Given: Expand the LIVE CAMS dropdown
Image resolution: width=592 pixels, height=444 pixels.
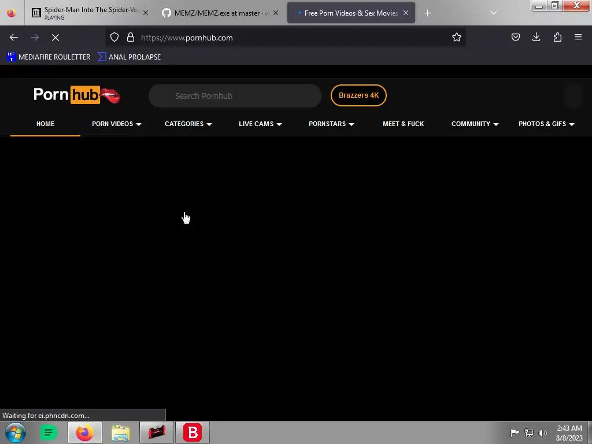Looking at the screenshot, I should [260, 124].
